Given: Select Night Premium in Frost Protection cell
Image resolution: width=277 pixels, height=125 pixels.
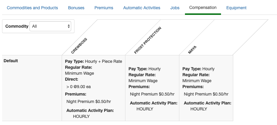Looking at the screenshot, I should [152, 94].
